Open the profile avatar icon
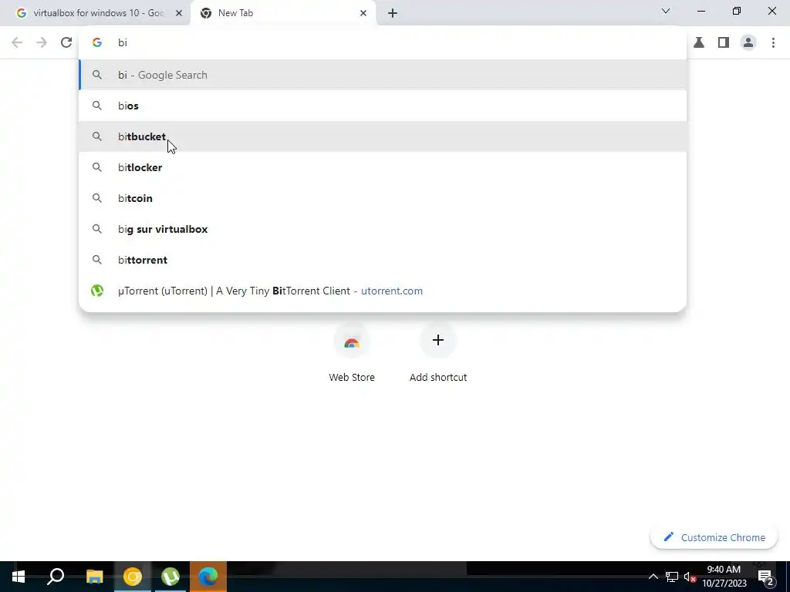The height and width of the screenshot is (592, 790). tap(748, 43)
